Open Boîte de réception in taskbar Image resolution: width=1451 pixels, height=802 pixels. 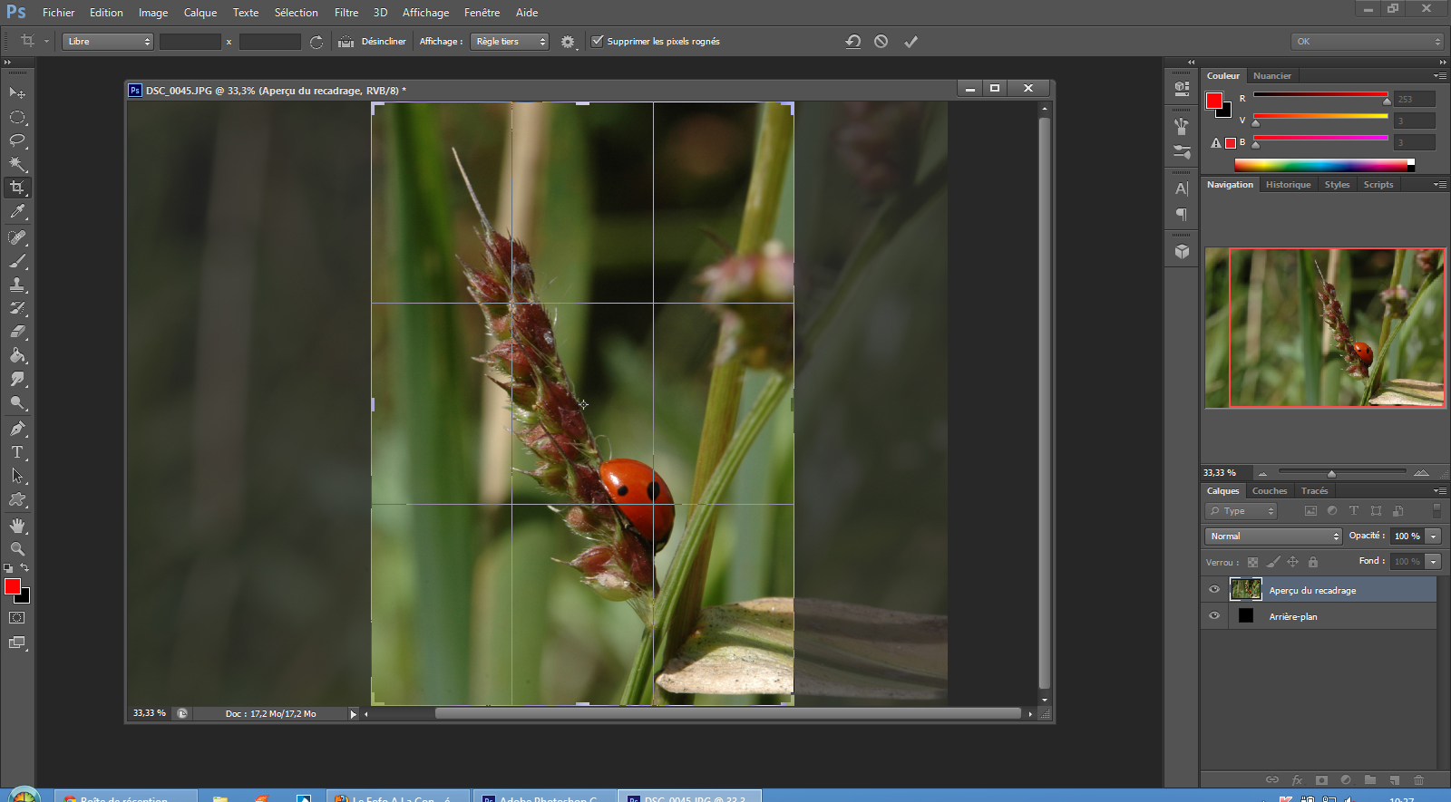pos(124,797)
